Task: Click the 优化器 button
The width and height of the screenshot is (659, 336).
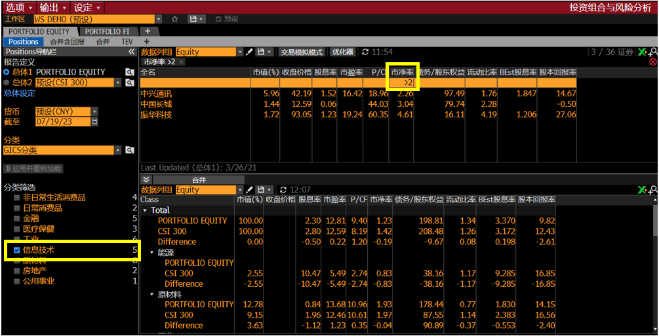Action: point(342,52)
